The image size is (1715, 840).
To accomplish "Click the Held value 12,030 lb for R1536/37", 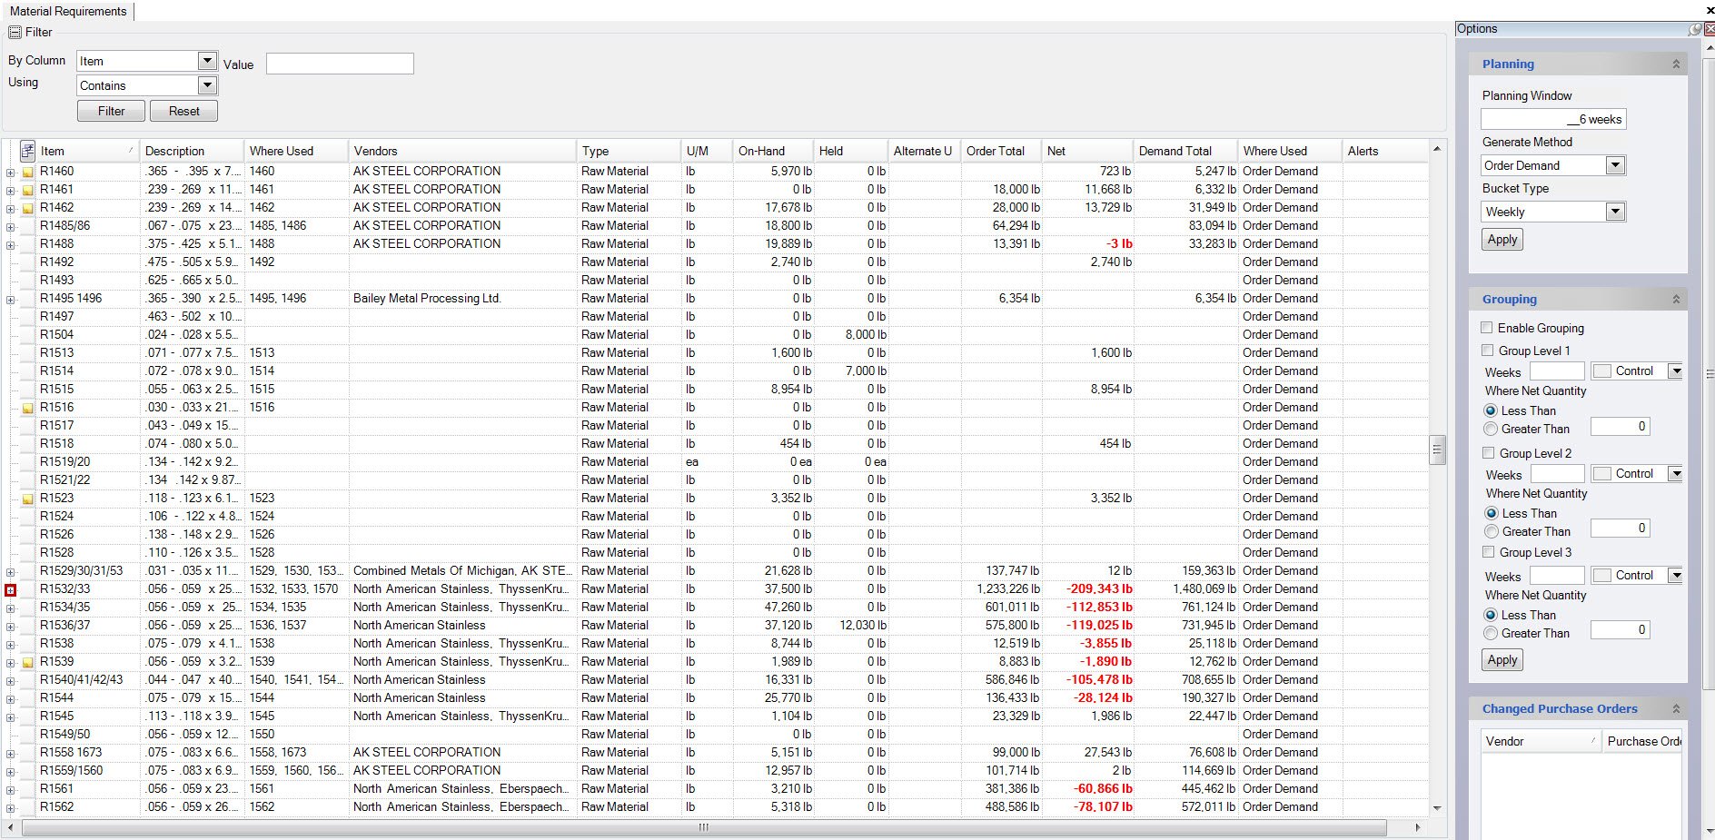I will 863,626.
